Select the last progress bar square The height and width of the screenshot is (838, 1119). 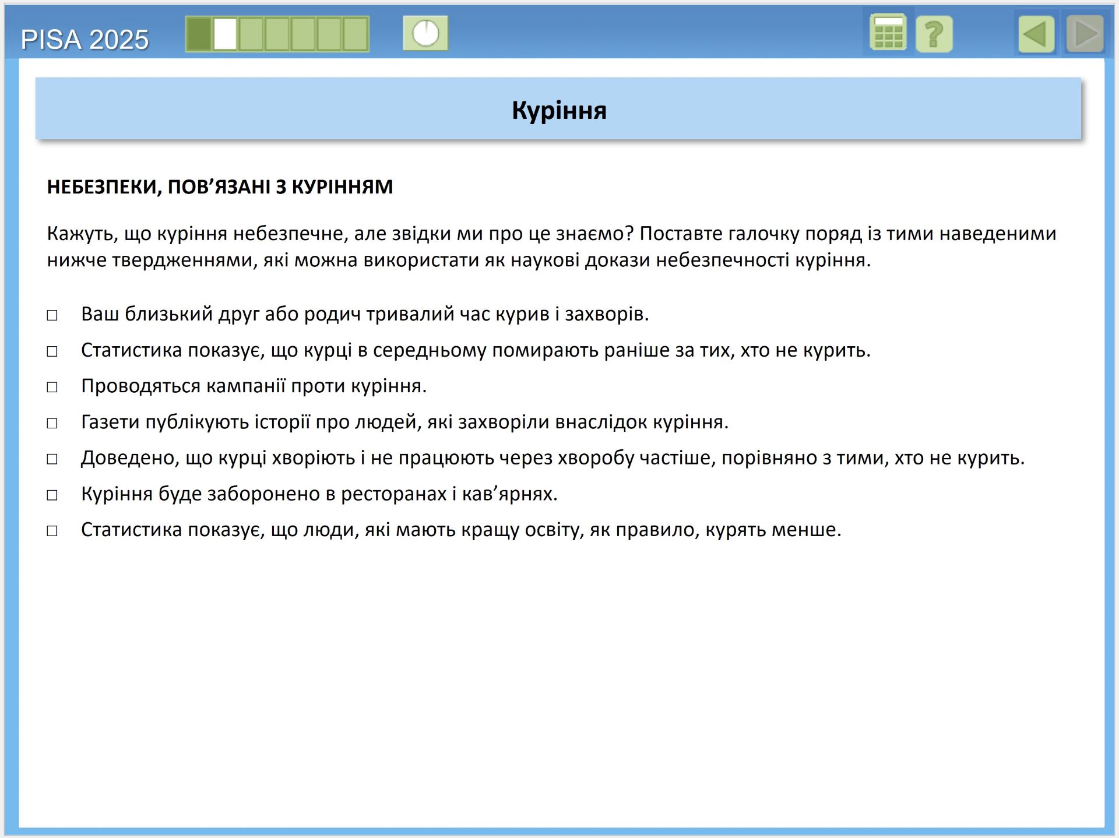tap(355, 34)
